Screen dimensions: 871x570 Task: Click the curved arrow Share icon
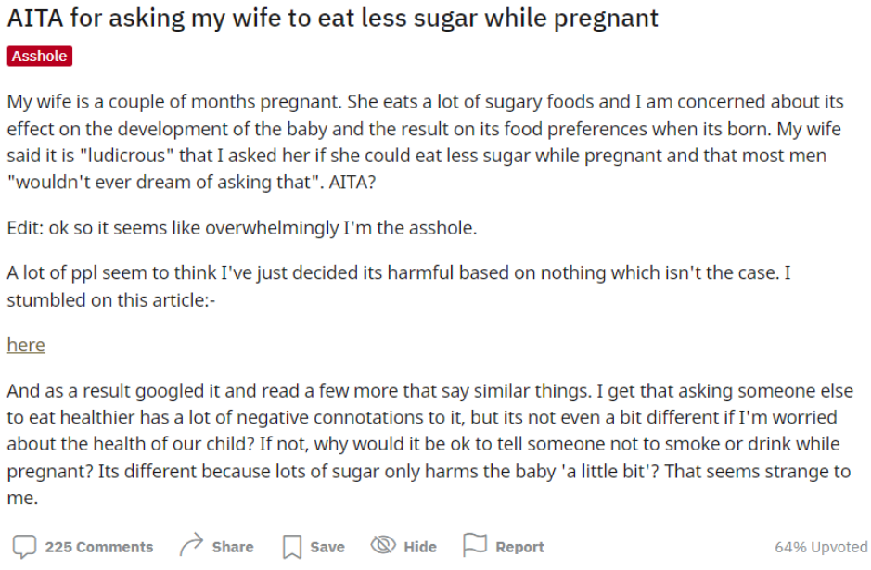click(192, 545)
